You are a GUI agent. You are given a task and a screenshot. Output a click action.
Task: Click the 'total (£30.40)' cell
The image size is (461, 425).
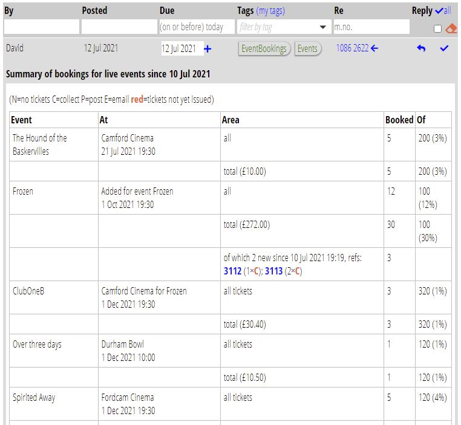click(x=302, y=324)
